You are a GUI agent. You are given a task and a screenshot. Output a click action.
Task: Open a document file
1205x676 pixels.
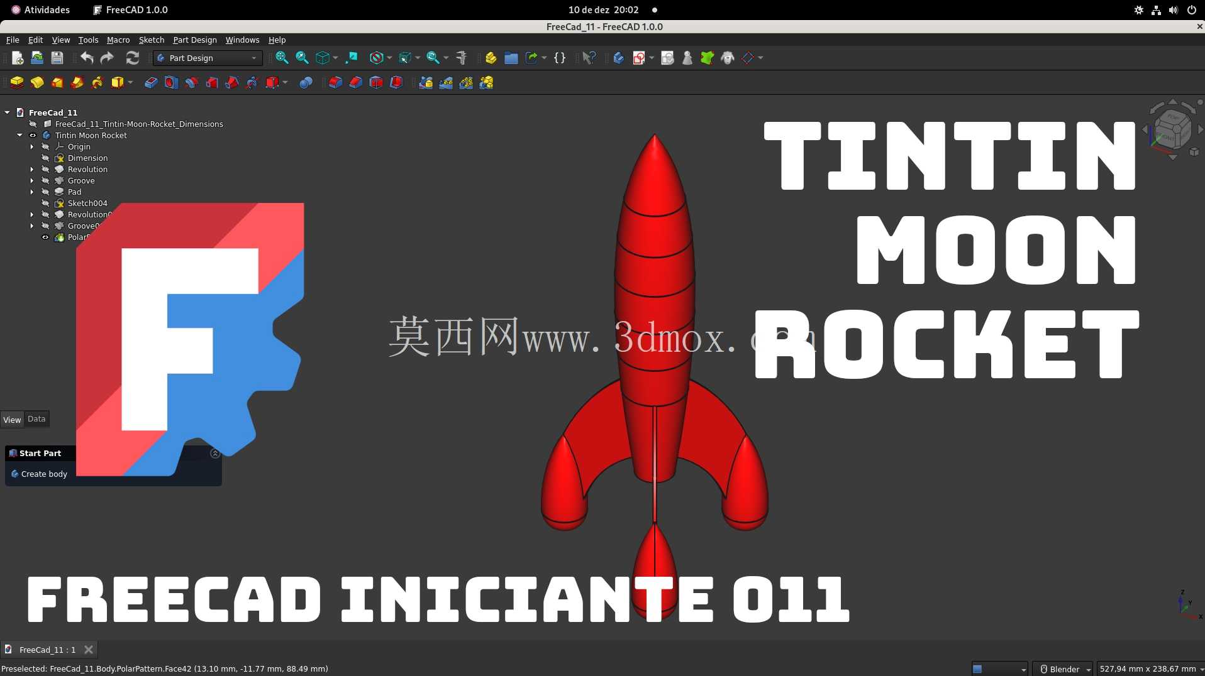pos(37,58)
